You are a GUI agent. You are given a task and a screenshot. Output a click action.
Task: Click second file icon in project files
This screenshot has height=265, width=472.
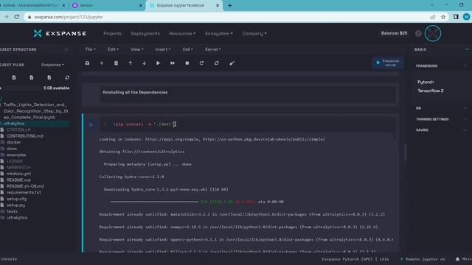[x=31, y=77]
